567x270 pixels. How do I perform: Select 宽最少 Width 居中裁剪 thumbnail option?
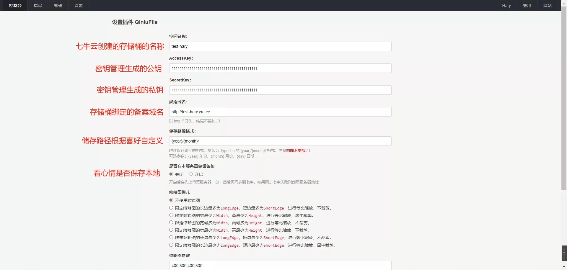click(171, 215)
